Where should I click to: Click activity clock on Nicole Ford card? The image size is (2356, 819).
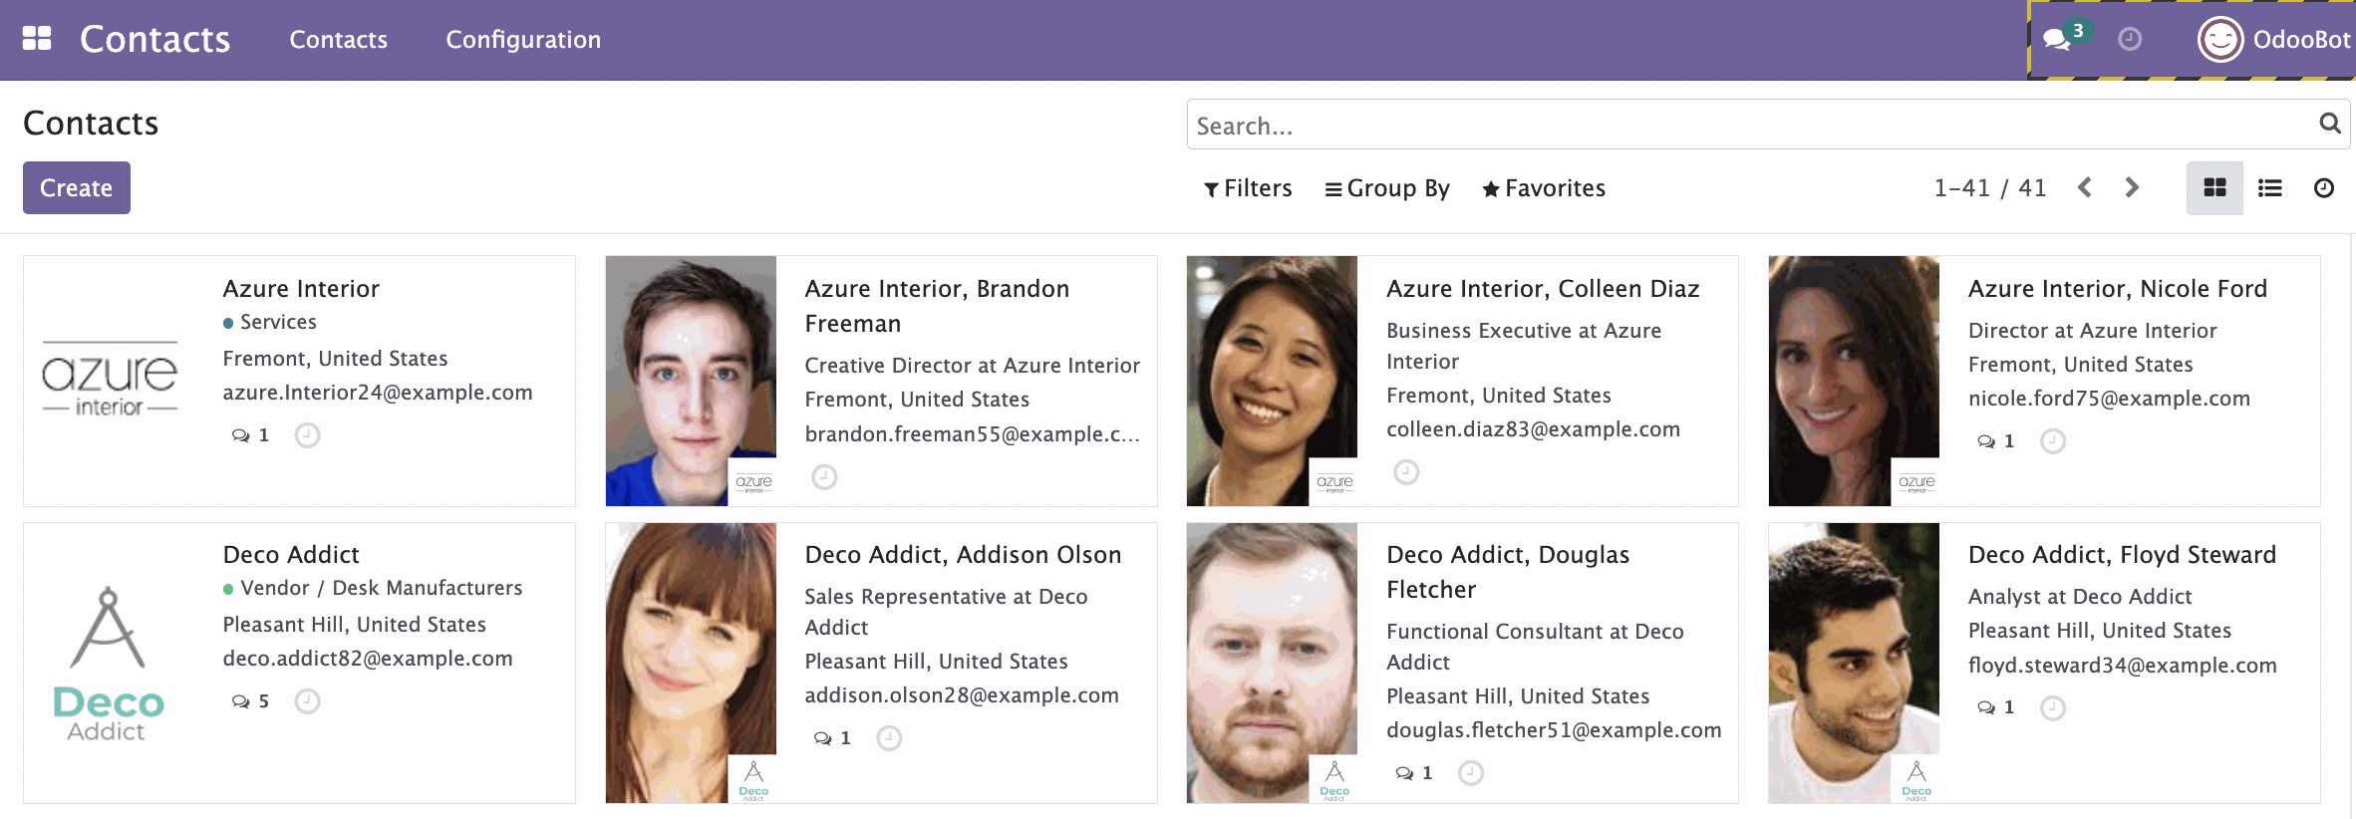coord(2053,441)
